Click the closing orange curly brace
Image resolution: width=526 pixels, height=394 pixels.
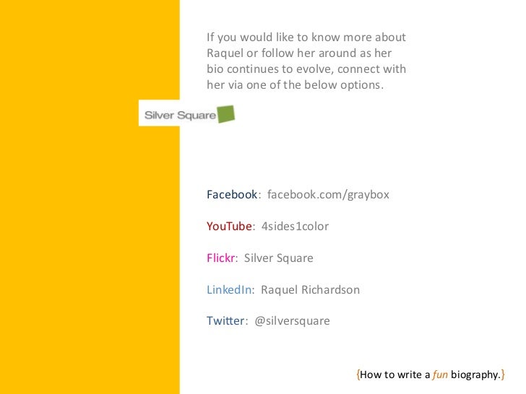(x=503, y=375)
